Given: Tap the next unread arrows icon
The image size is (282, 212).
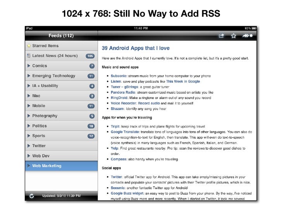Looking at the screenshot, I should pyautogui.click(x=247, y=36).
